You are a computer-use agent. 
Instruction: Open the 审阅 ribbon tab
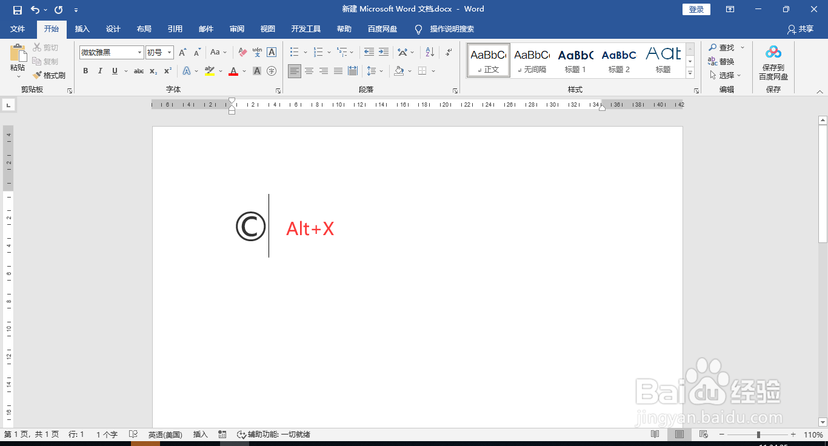[x=236, y=29]
